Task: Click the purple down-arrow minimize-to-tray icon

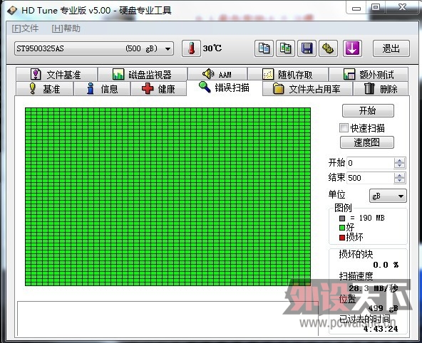Action: coord(352,48)
